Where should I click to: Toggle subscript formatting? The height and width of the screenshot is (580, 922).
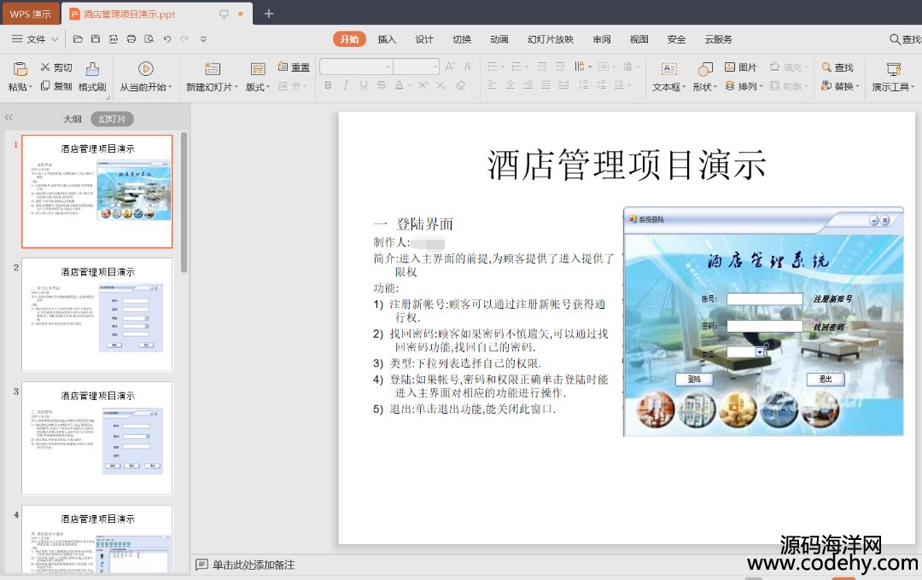(441, 86)
